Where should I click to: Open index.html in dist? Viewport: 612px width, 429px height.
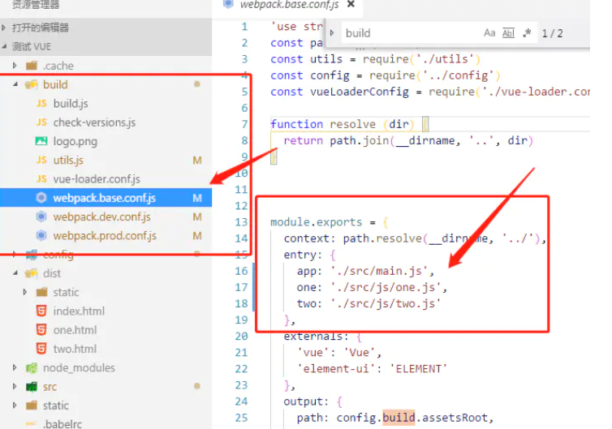(x=79, y=311)
